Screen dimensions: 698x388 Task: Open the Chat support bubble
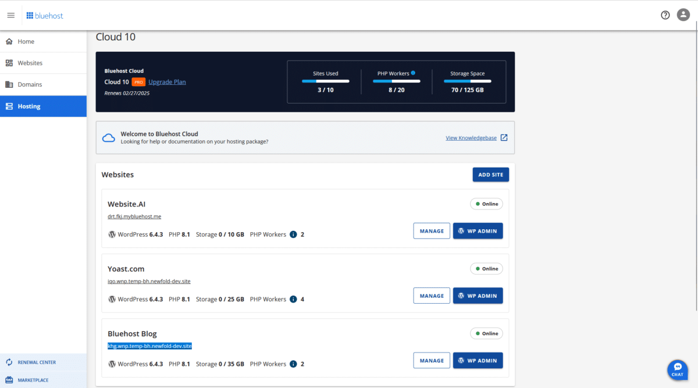pos(678,369)
